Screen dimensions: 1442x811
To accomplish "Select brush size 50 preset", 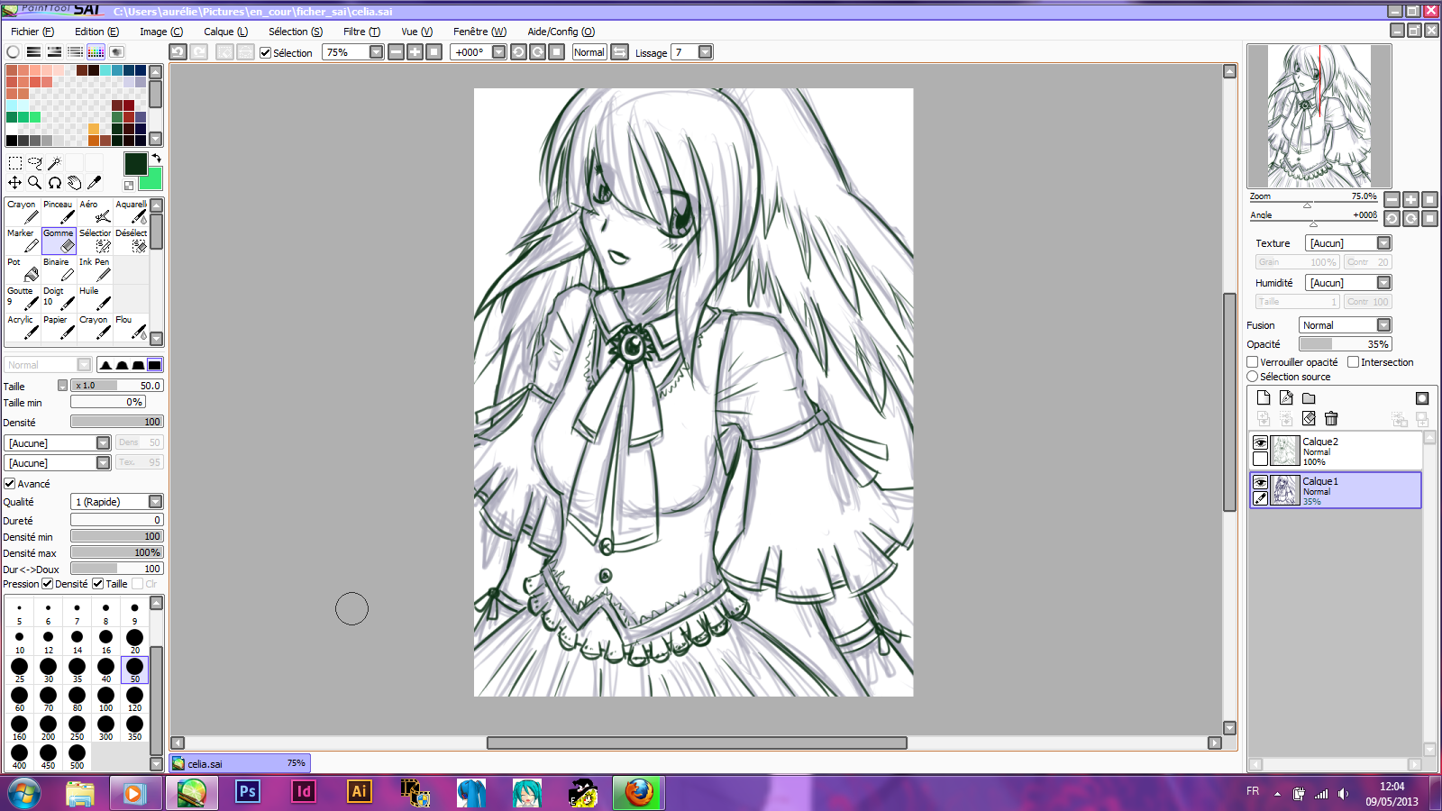I will [134, 670].
